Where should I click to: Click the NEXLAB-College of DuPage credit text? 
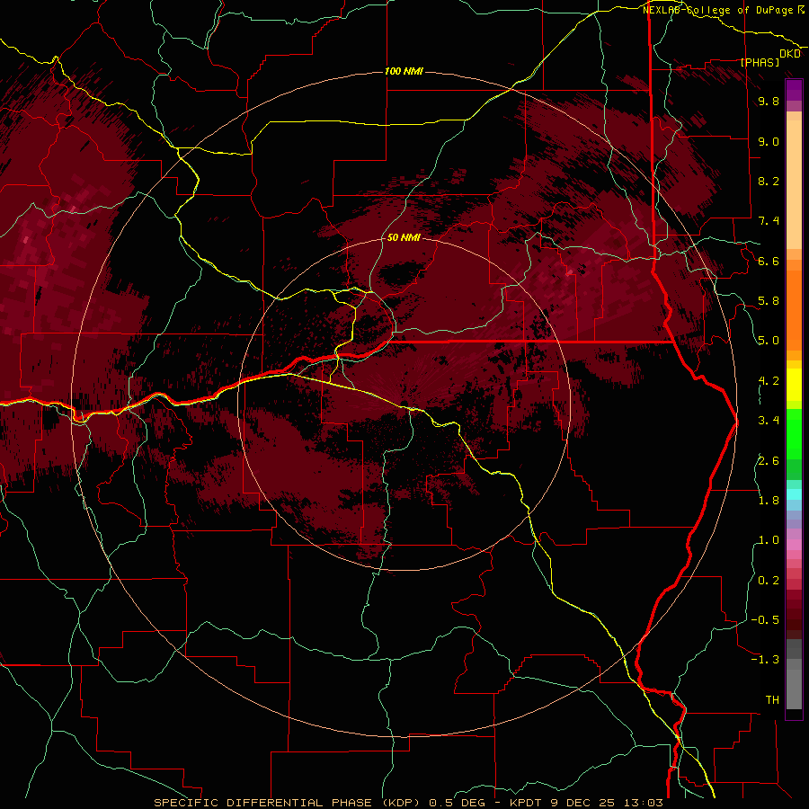(x=719, y=10)
